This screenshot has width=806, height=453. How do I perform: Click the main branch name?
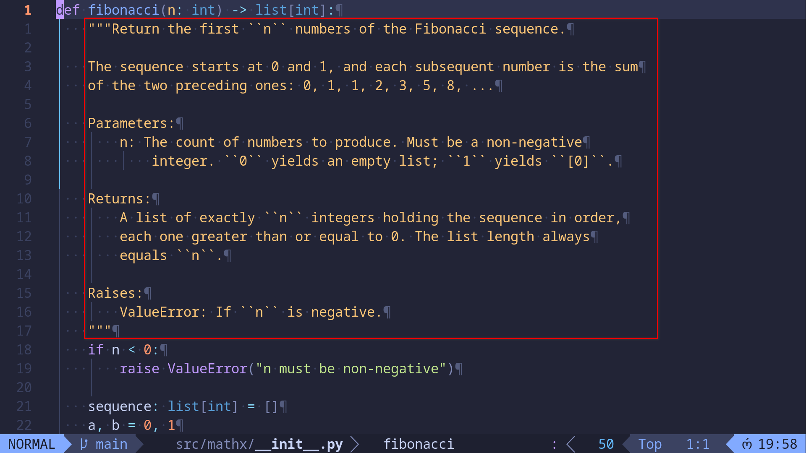[111, 444]
